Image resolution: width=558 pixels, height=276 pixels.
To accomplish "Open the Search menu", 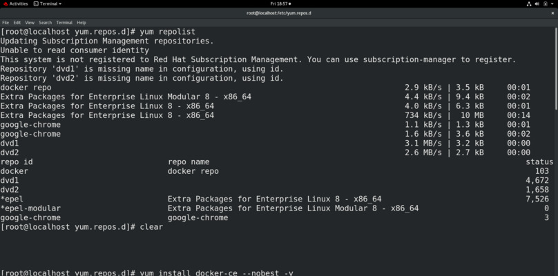I will coord(45,23).
